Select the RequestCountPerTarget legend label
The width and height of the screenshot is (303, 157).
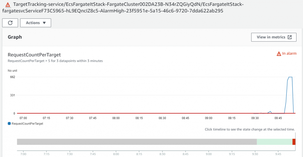pos(27,124)
